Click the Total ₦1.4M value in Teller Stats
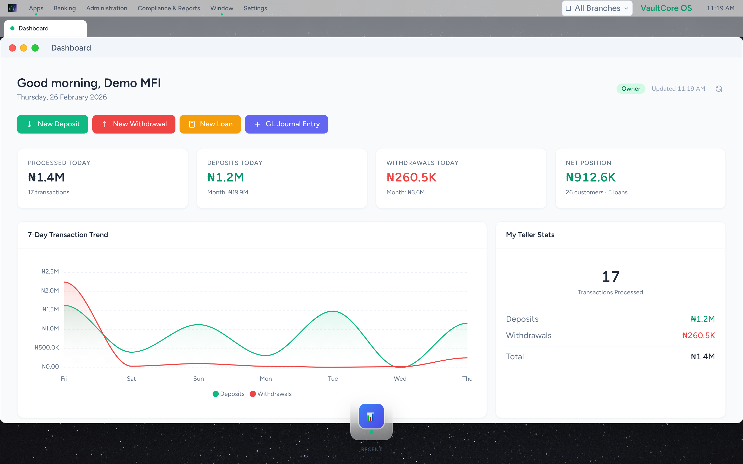This screenshot has width=743, height=464. tap(702, 357)
